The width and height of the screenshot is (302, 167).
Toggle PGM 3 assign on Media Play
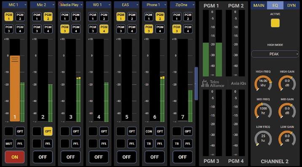[65, 29]
